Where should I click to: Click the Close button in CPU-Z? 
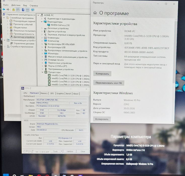83,152
